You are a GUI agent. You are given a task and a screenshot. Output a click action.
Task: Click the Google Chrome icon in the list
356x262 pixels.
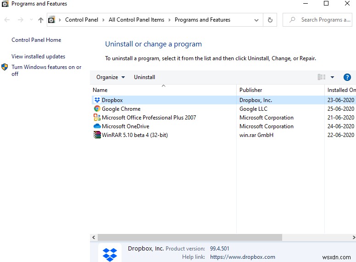(97, 109)
